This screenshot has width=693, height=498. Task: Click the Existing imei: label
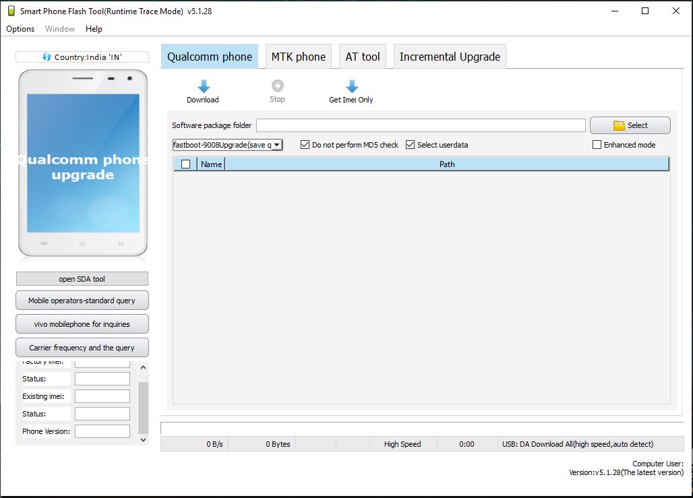pyautogui.click(x=43, y=396)
